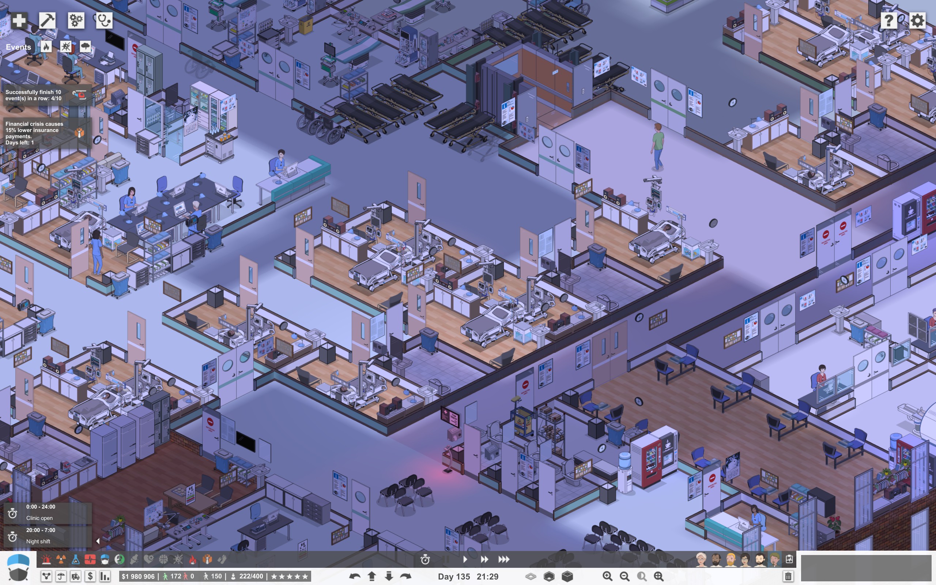Image resolution: width=936 pixels, height=585 pixels.
Task: Select the green head internal department
Action: (120, 559)
